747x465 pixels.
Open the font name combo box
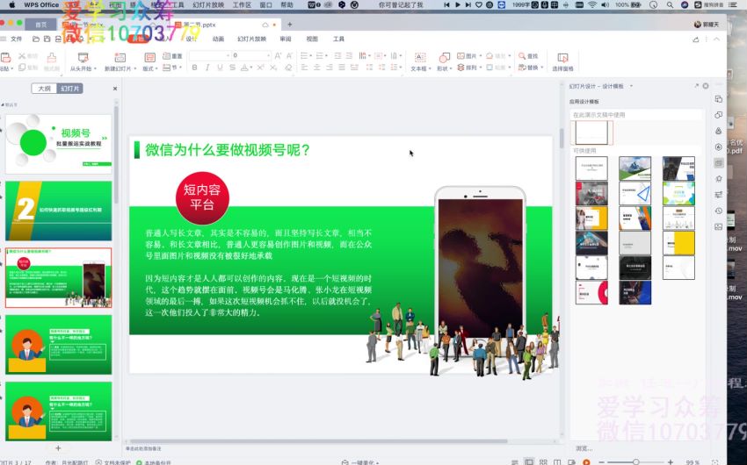209,55
